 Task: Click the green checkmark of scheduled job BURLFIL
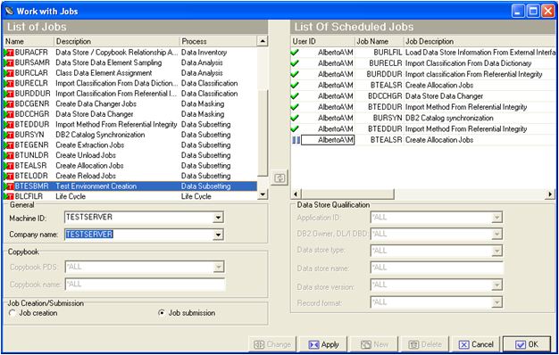coord(295,53)
